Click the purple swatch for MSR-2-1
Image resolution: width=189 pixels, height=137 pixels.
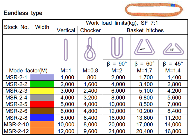[42, 77]
